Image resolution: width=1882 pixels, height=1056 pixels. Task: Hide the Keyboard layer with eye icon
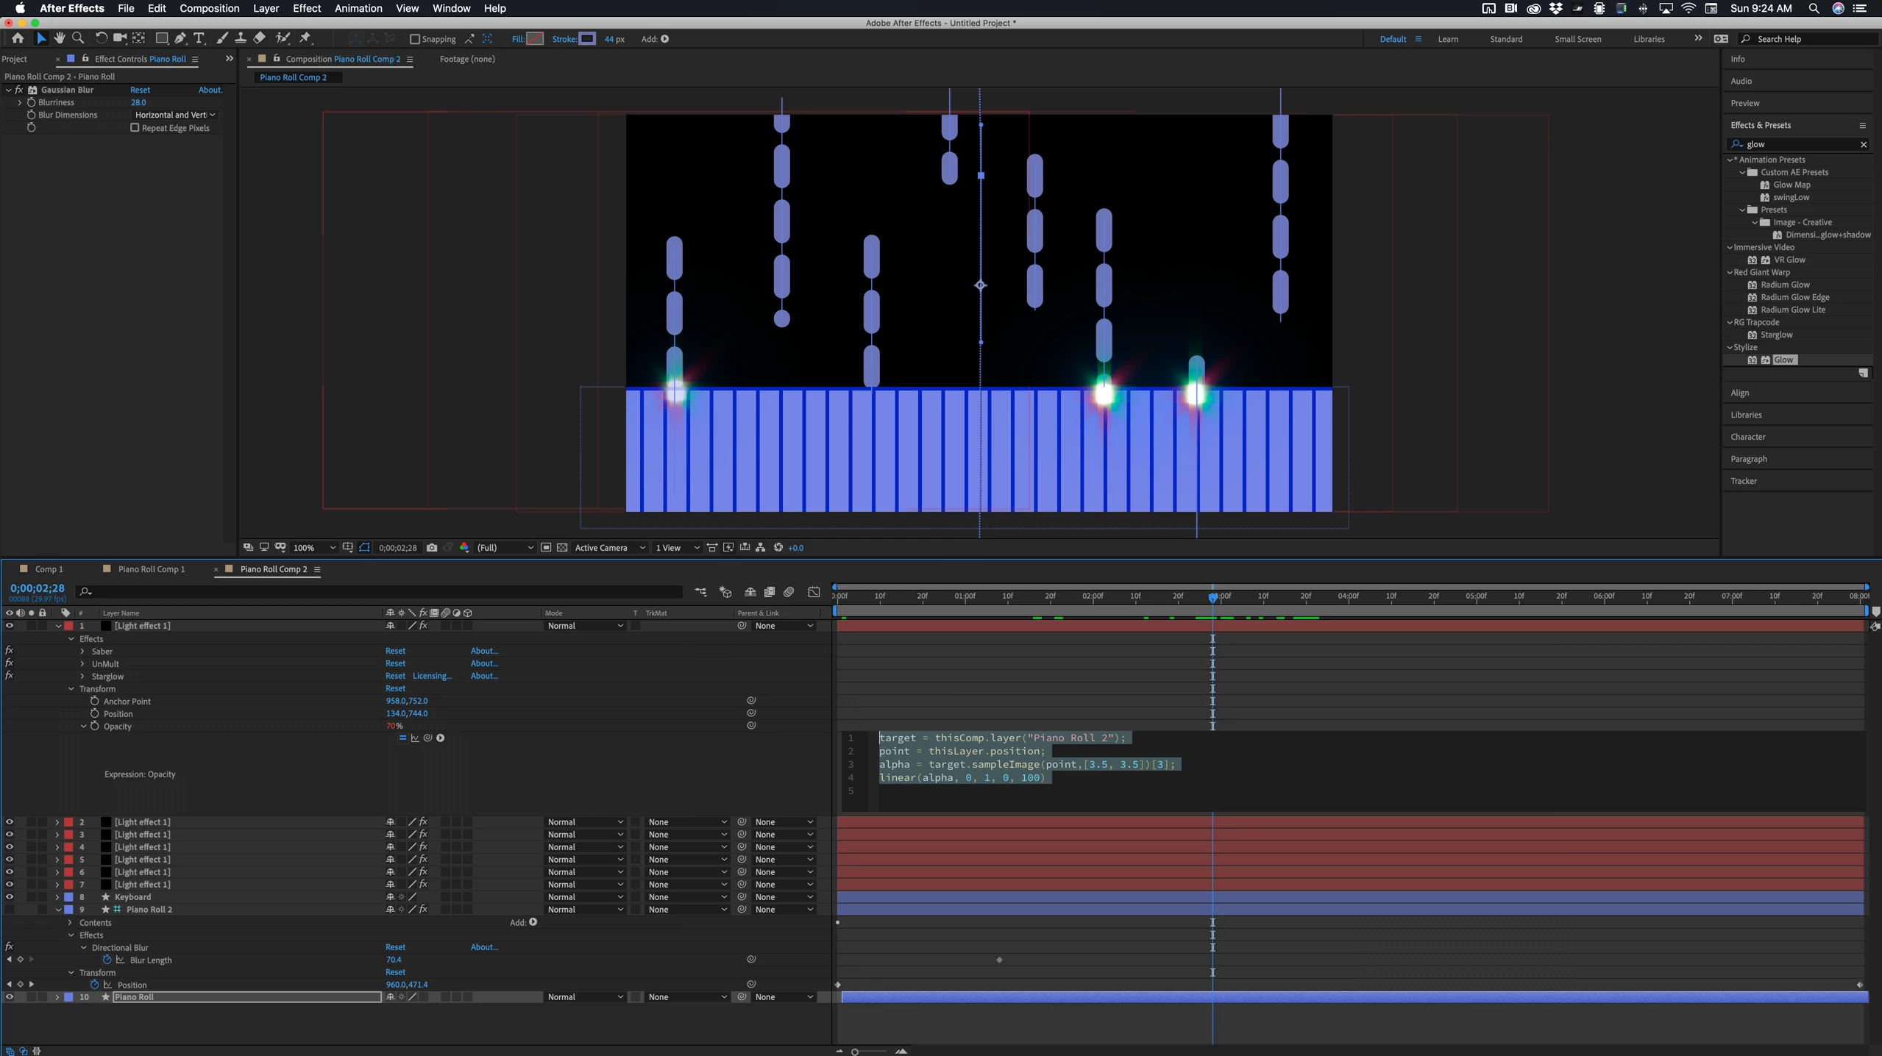pos(10,896)
